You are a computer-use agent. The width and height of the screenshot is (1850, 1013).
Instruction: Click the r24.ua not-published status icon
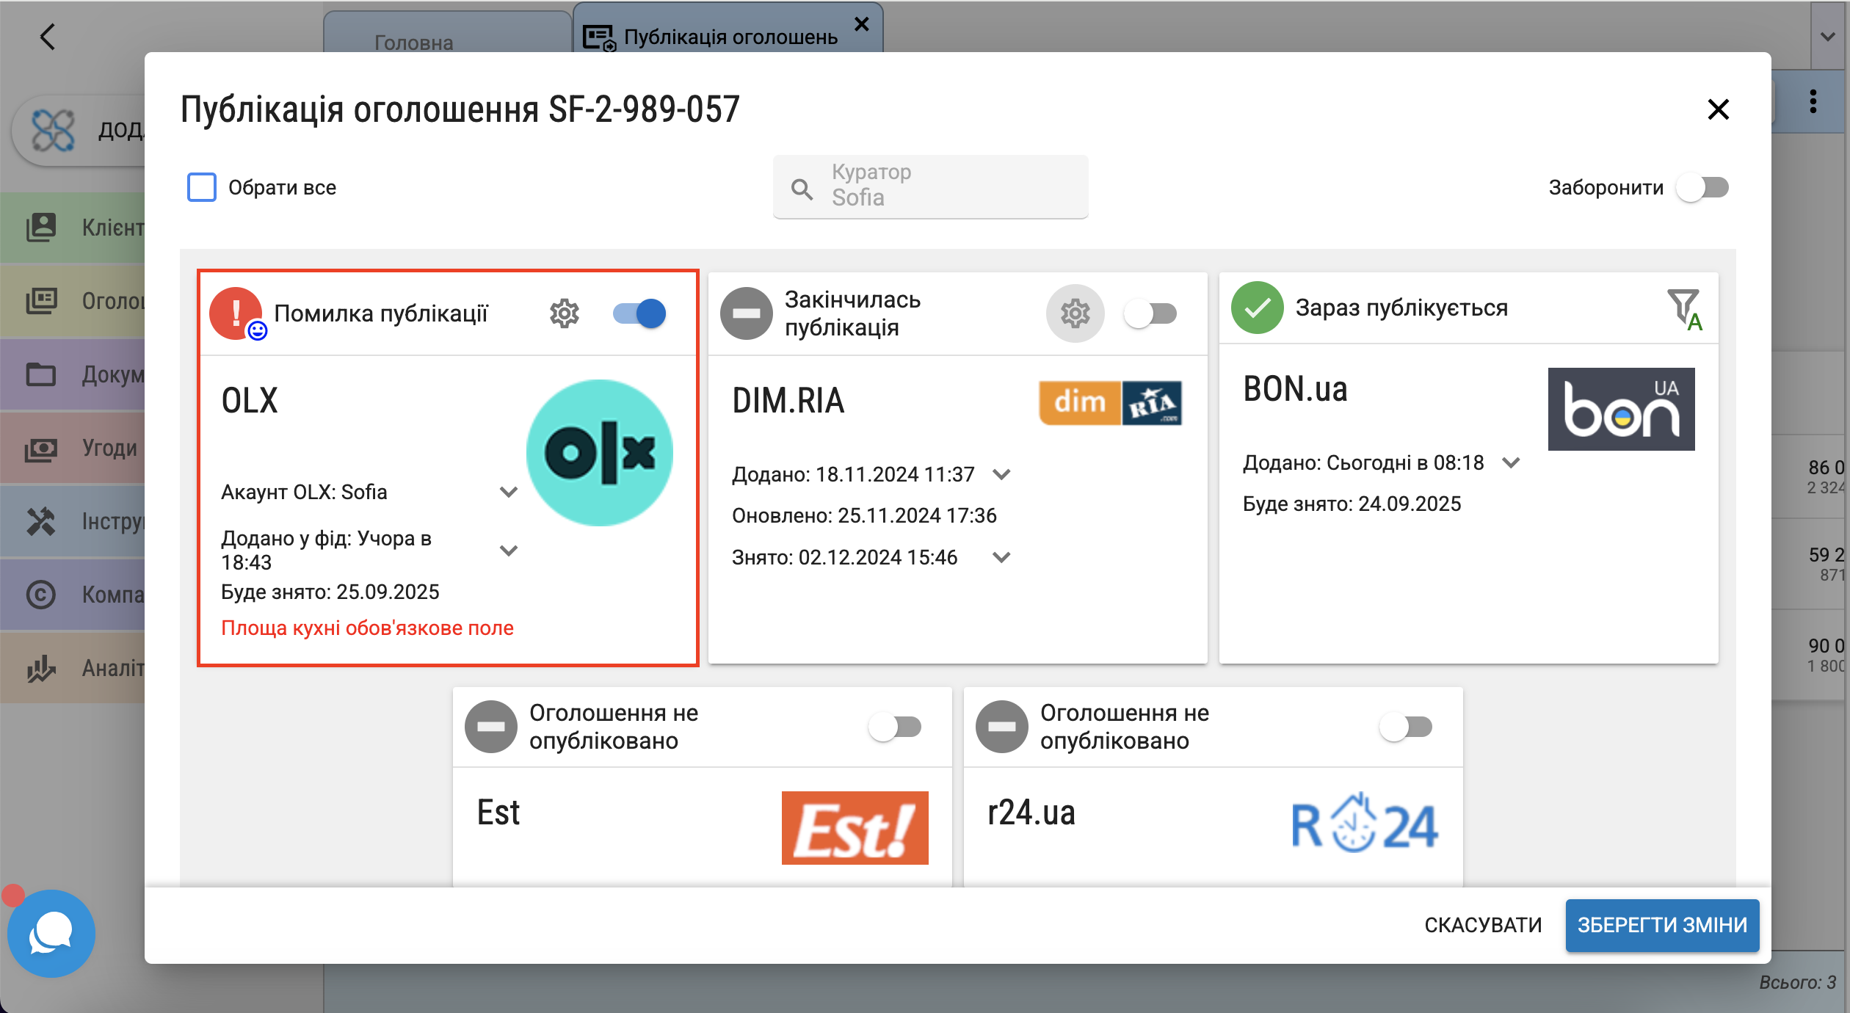[x=1002, y=727]
